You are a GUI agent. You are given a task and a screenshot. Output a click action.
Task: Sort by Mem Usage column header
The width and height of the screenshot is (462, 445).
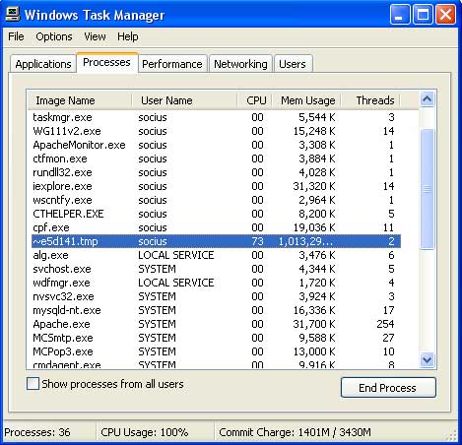tap(306, 100)
